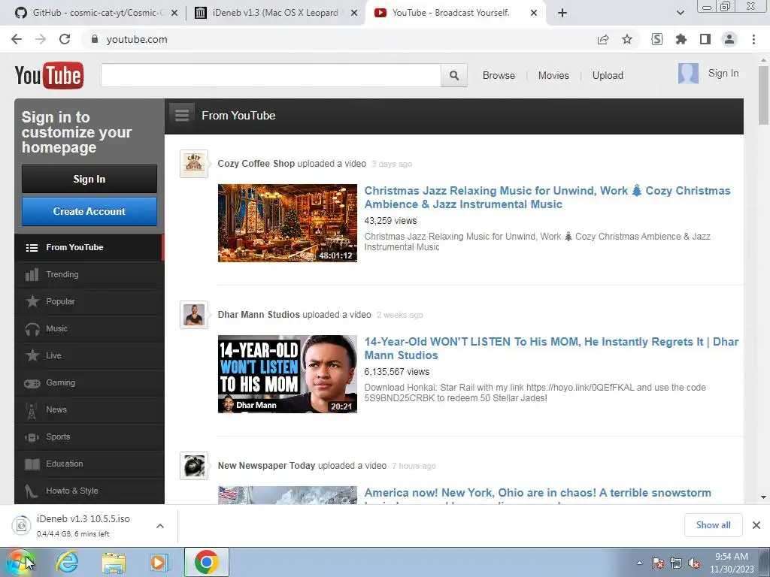Viewport: 770px width, 577px height.
Task: Click the Dhar Mann Studios channel avatar
Action: [x=194, y=315]
